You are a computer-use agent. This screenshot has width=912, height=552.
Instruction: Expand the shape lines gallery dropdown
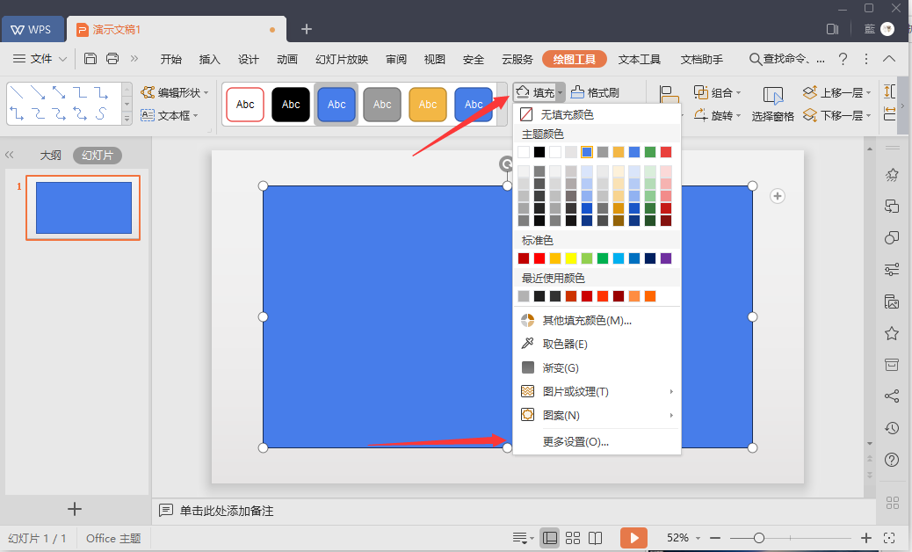coord(127,119)
